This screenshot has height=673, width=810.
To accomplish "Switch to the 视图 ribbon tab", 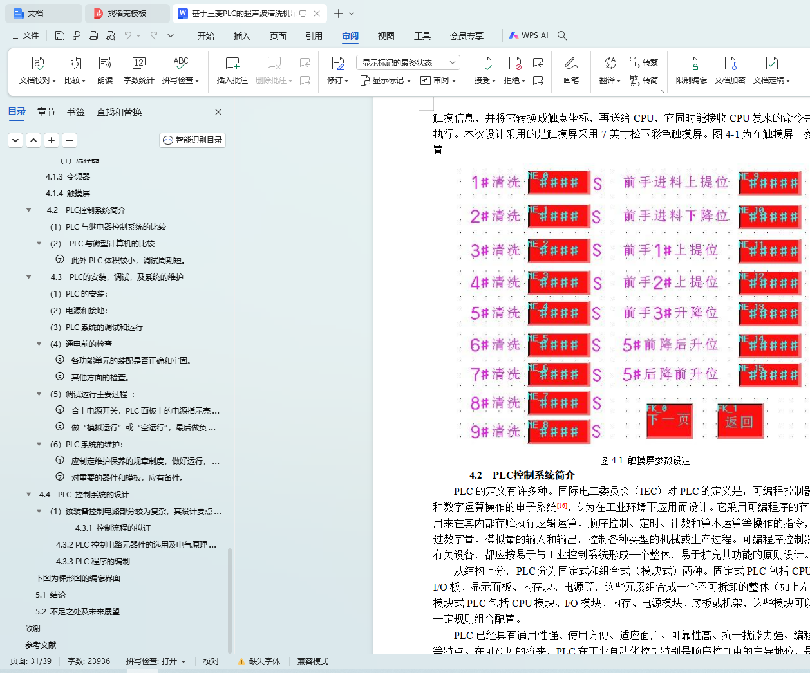I will point(386,36).
